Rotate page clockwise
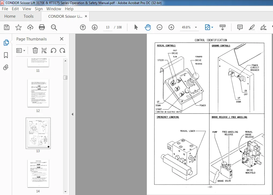Screen dimensions: 273x195 (x=62, y=50)
